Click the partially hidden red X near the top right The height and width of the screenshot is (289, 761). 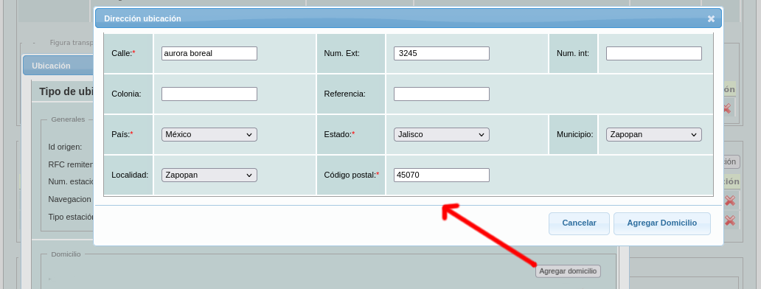(727, 108)
